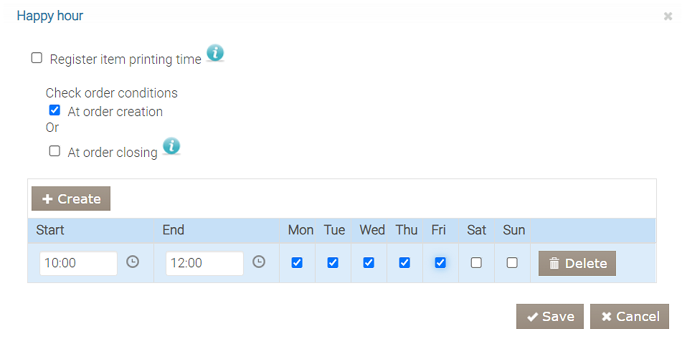The image size is (682, 349).
Task: Check the Sun checkbox
Action: [512, 263]
